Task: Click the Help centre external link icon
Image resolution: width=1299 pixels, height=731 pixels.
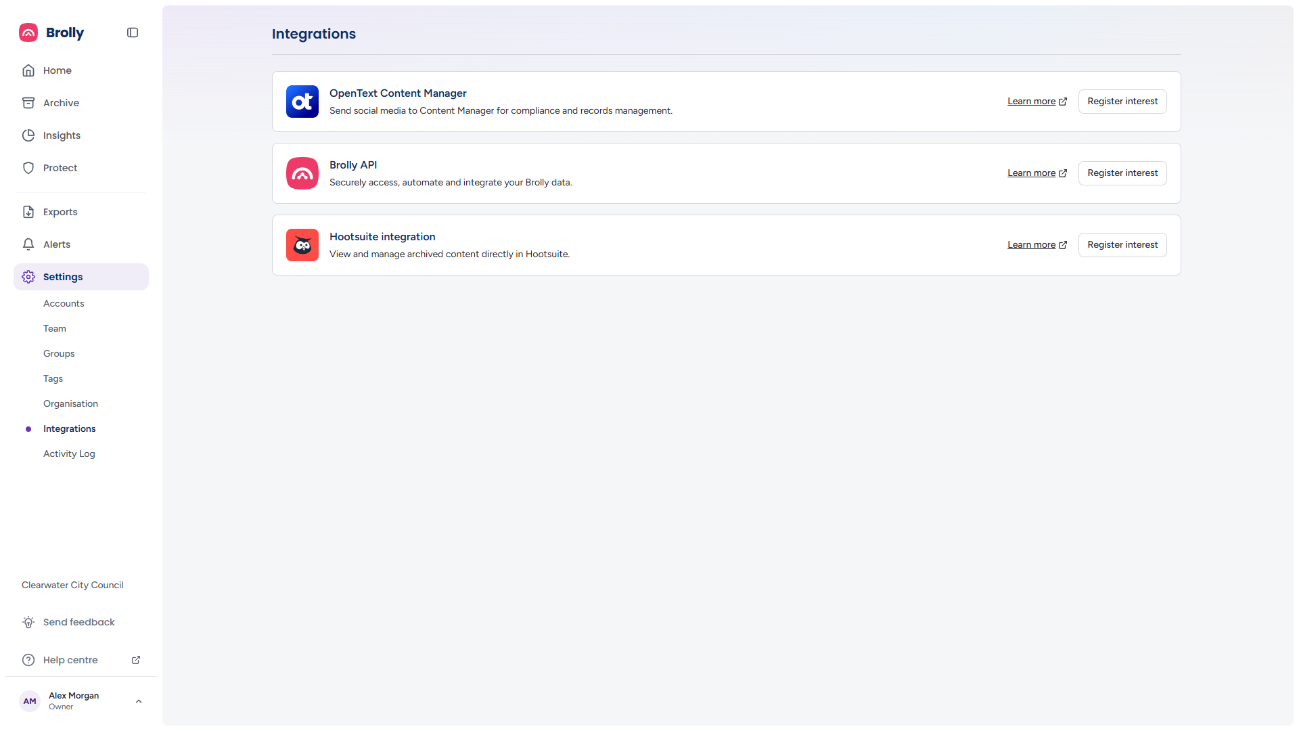Action: [x=136, y=660]
